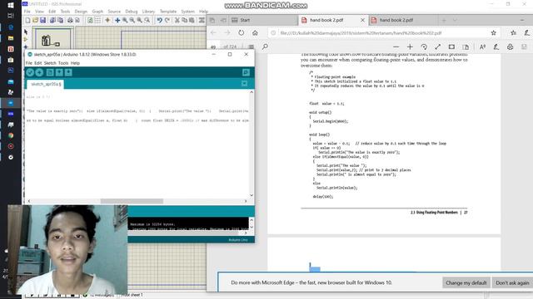533x299 pixels.
Task: Select the ISIS selection arrow tool
Action: (26, 32)
